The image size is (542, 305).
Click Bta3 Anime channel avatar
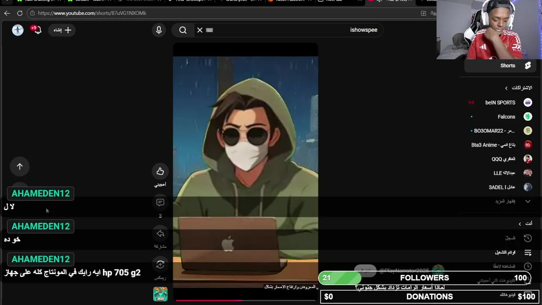[x=528, y=145]
